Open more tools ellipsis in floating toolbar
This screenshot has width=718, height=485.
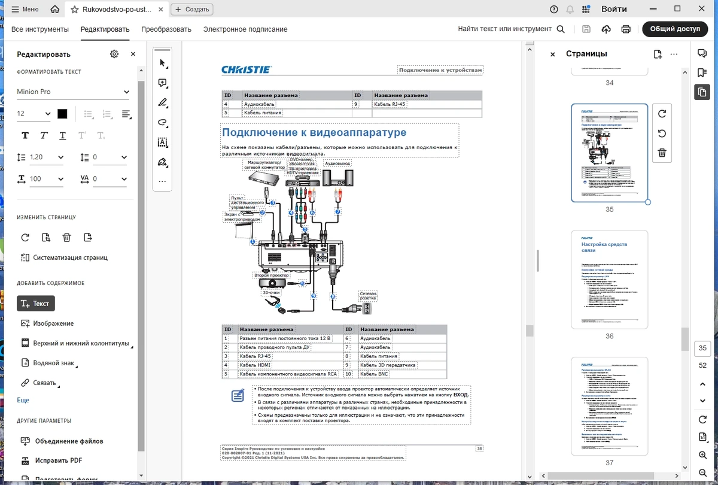[162, 181]
